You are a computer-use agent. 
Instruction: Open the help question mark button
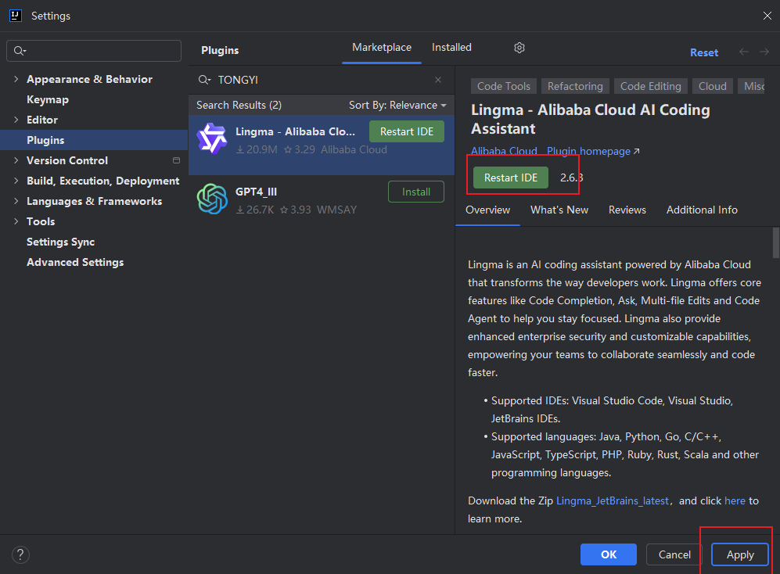point(20,554)
